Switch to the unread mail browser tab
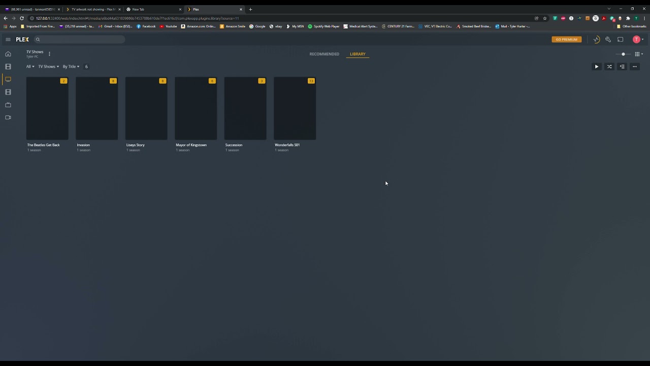The height and width of the screenshot is (366, 650). coord(32,9)
